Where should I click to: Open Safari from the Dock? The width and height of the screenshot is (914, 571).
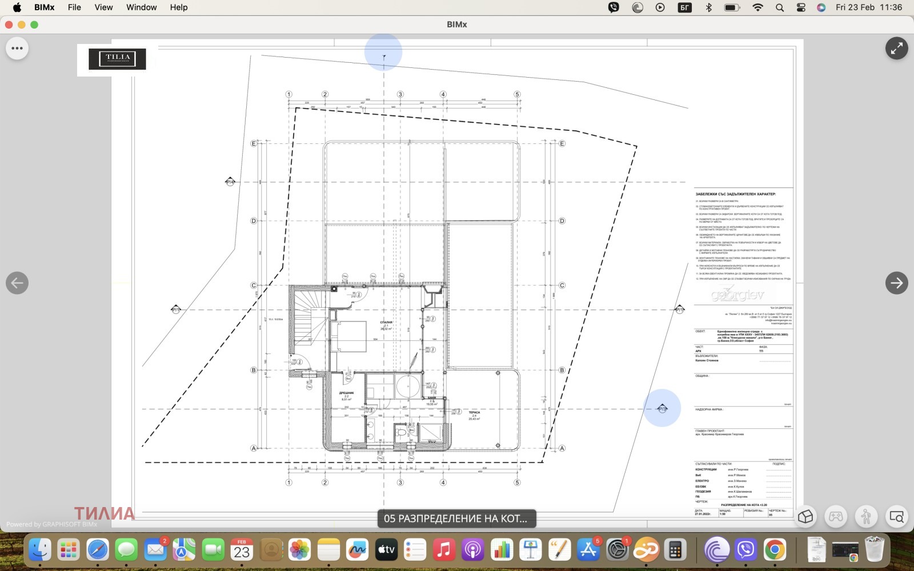tap(98, 550)
